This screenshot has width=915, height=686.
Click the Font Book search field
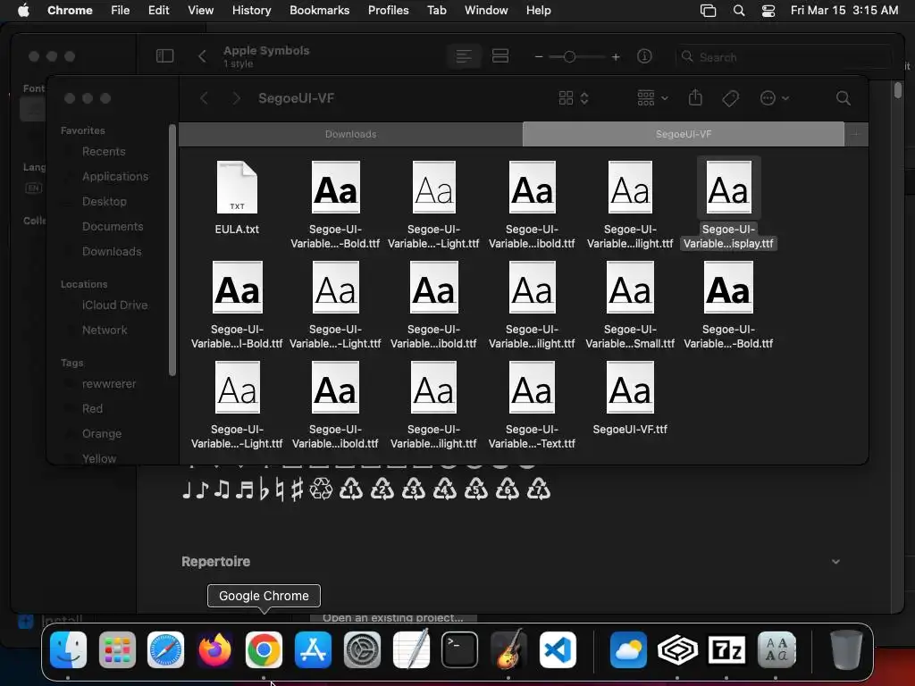pyautogui.click(x=784, y=57)
